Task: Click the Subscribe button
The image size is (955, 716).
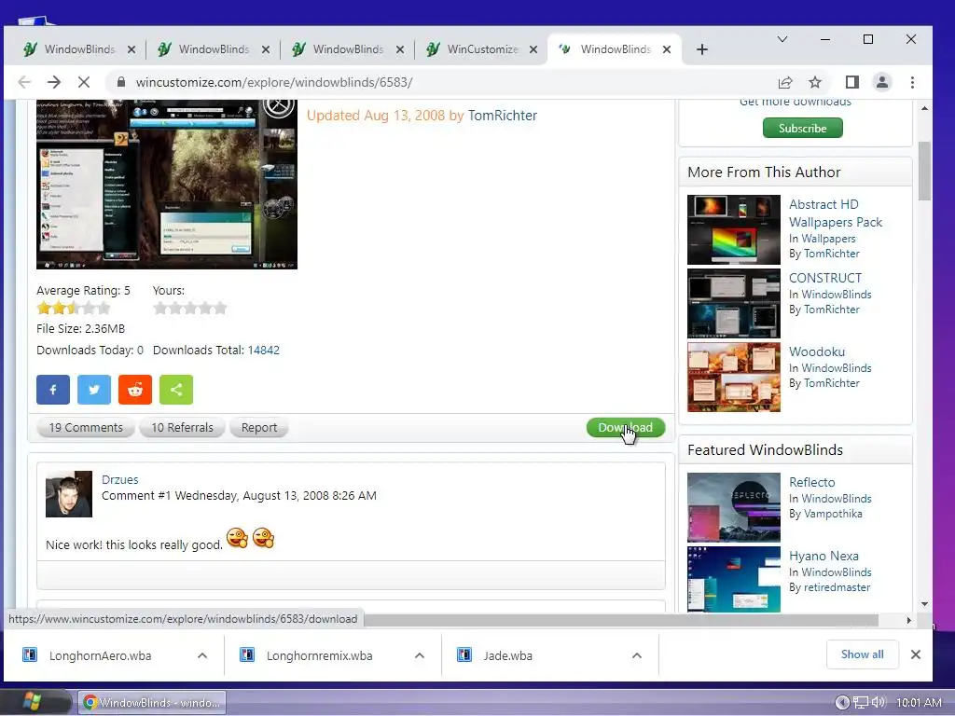Action: [802, 129]
